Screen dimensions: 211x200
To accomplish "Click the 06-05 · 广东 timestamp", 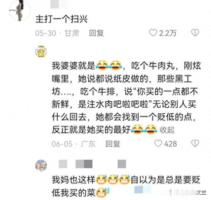I will [74, 144].
